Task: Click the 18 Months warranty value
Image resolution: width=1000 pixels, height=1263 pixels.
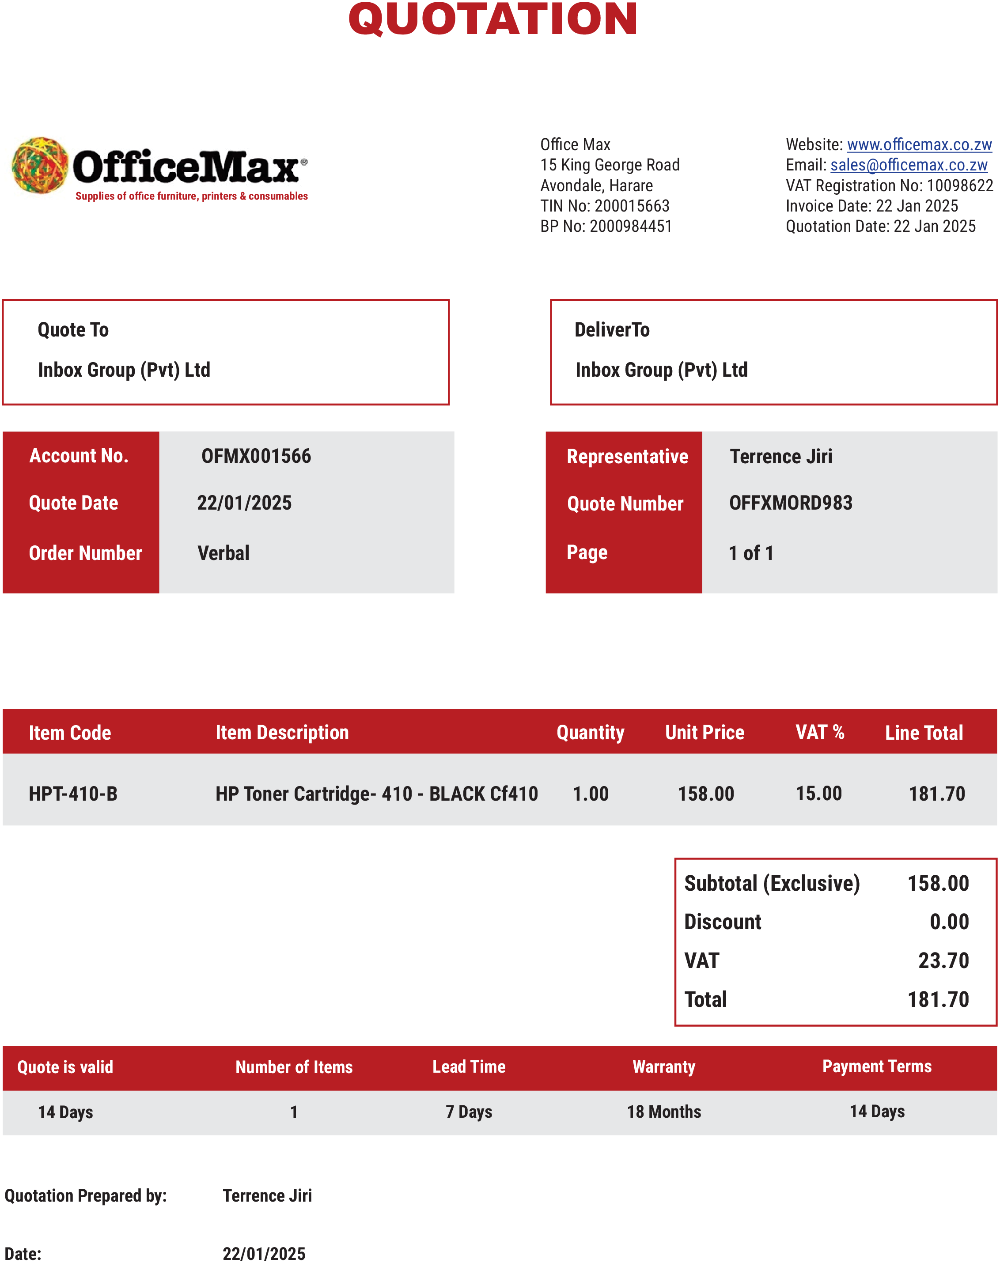Action: pyautogui.click(x=663, y=1112)
